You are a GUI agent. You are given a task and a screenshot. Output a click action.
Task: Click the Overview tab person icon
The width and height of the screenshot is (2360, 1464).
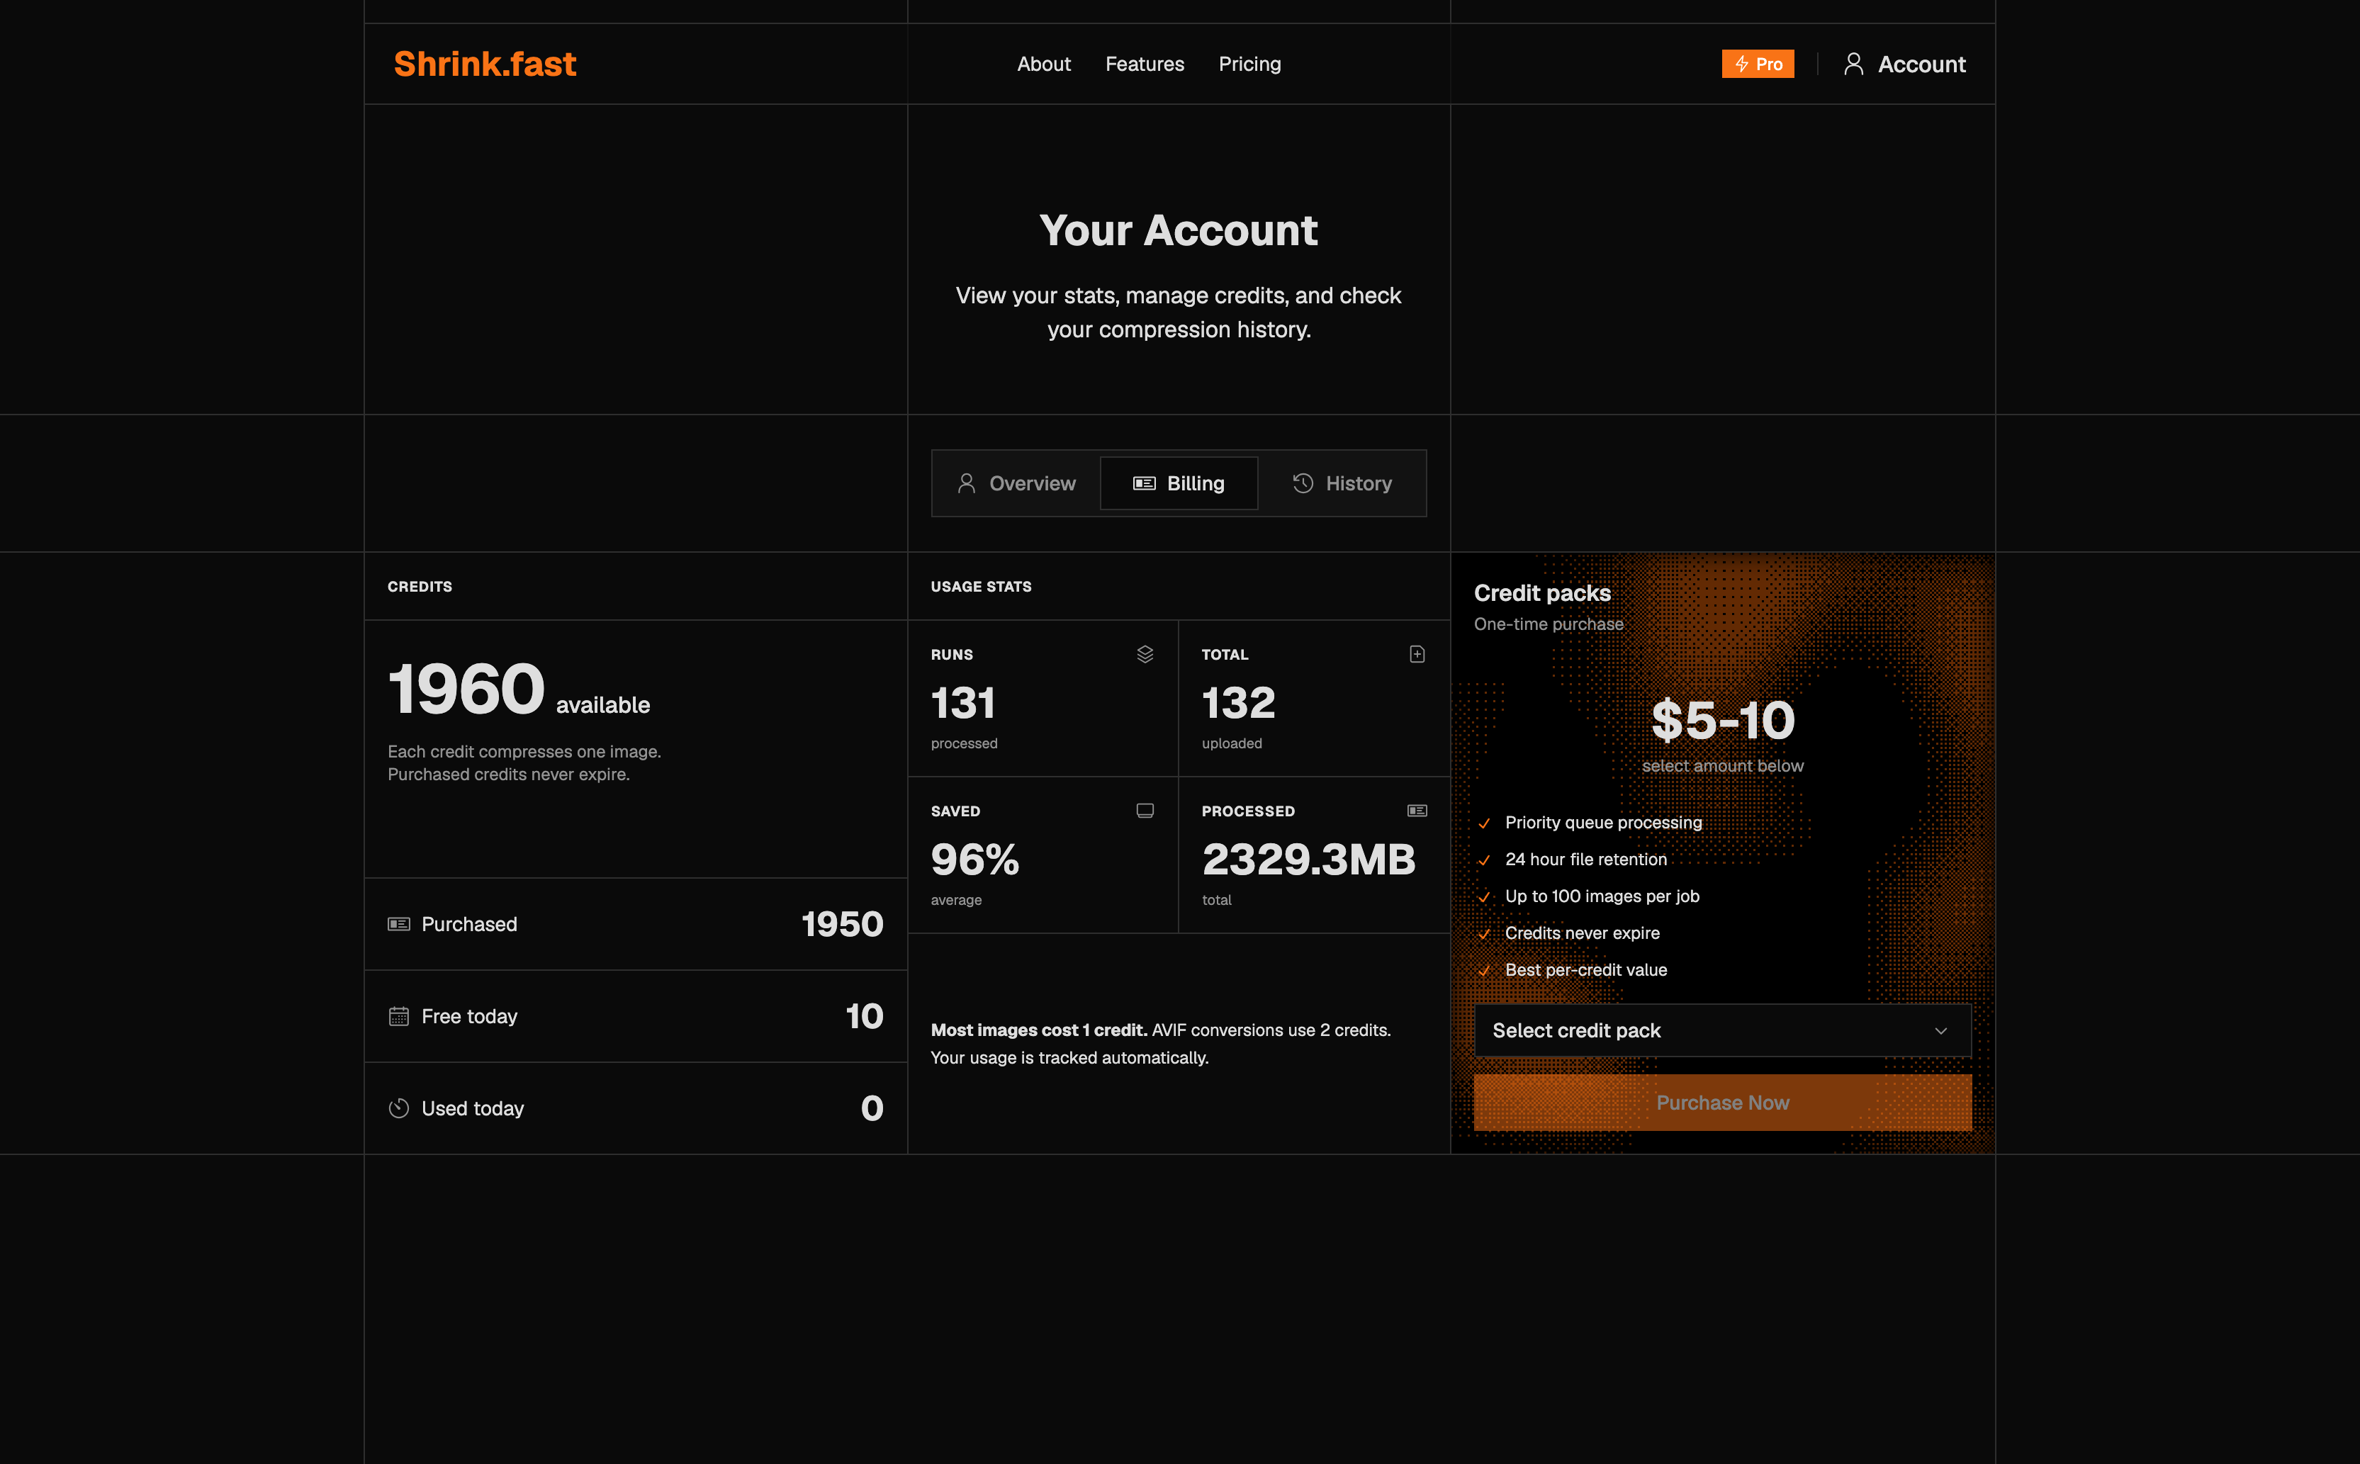click(965, 483)
